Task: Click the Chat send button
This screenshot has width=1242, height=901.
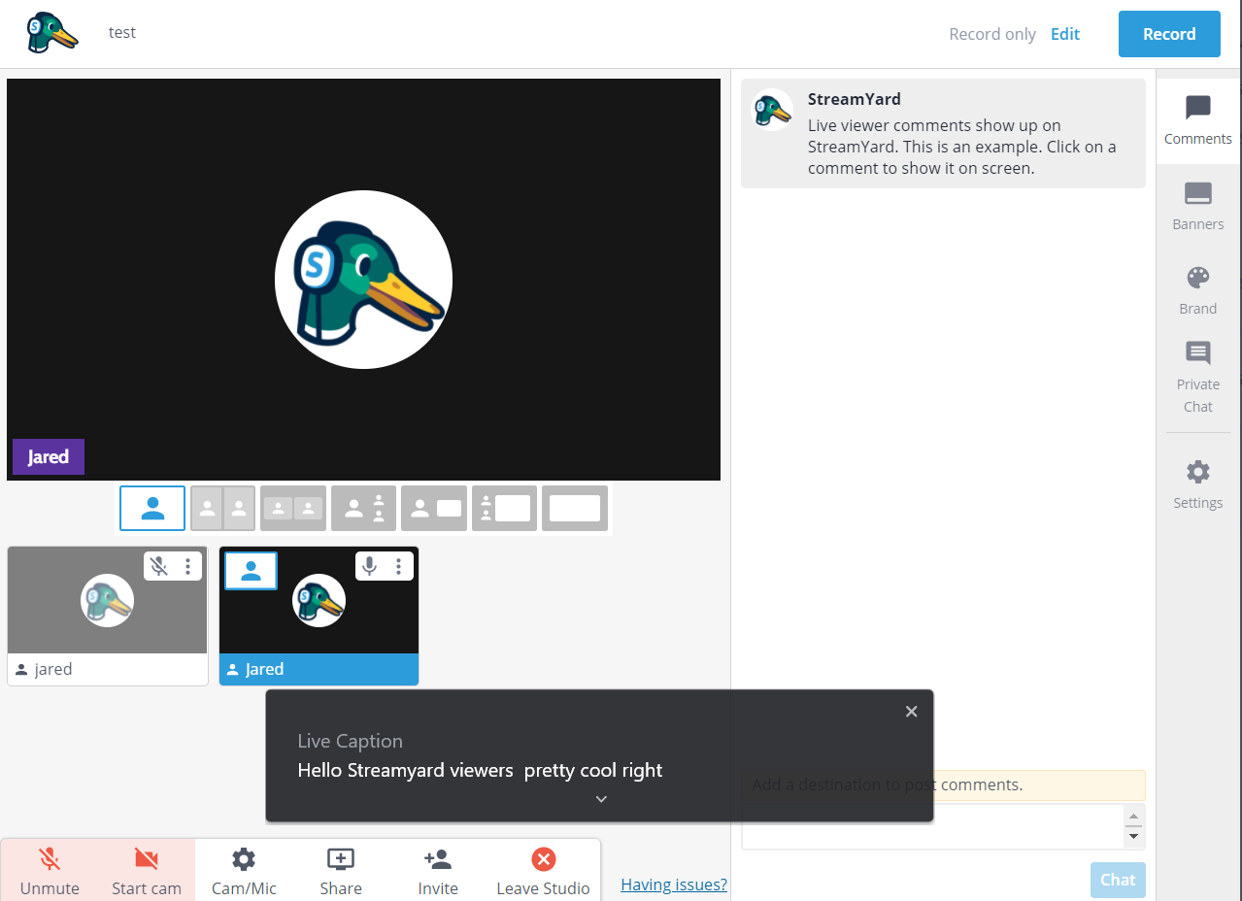Action: pos(1118,880)
